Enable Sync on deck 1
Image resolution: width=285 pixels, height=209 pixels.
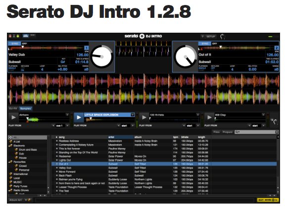tap(14, 44)
